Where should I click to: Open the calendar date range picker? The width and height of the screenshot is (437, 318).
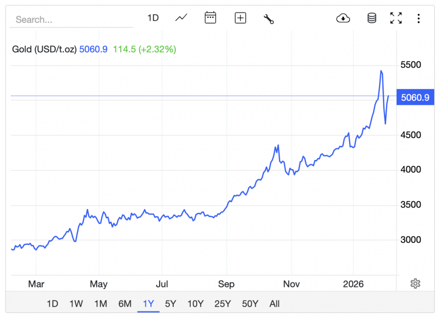(x=210, y=18)
